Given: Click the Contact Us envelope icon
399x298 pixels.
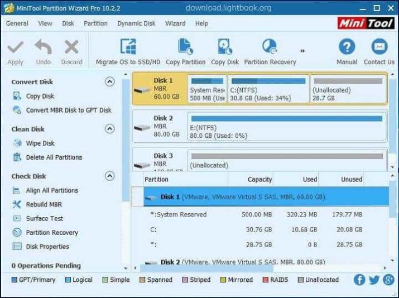Looking at the screenshot, I should [379, 46].
